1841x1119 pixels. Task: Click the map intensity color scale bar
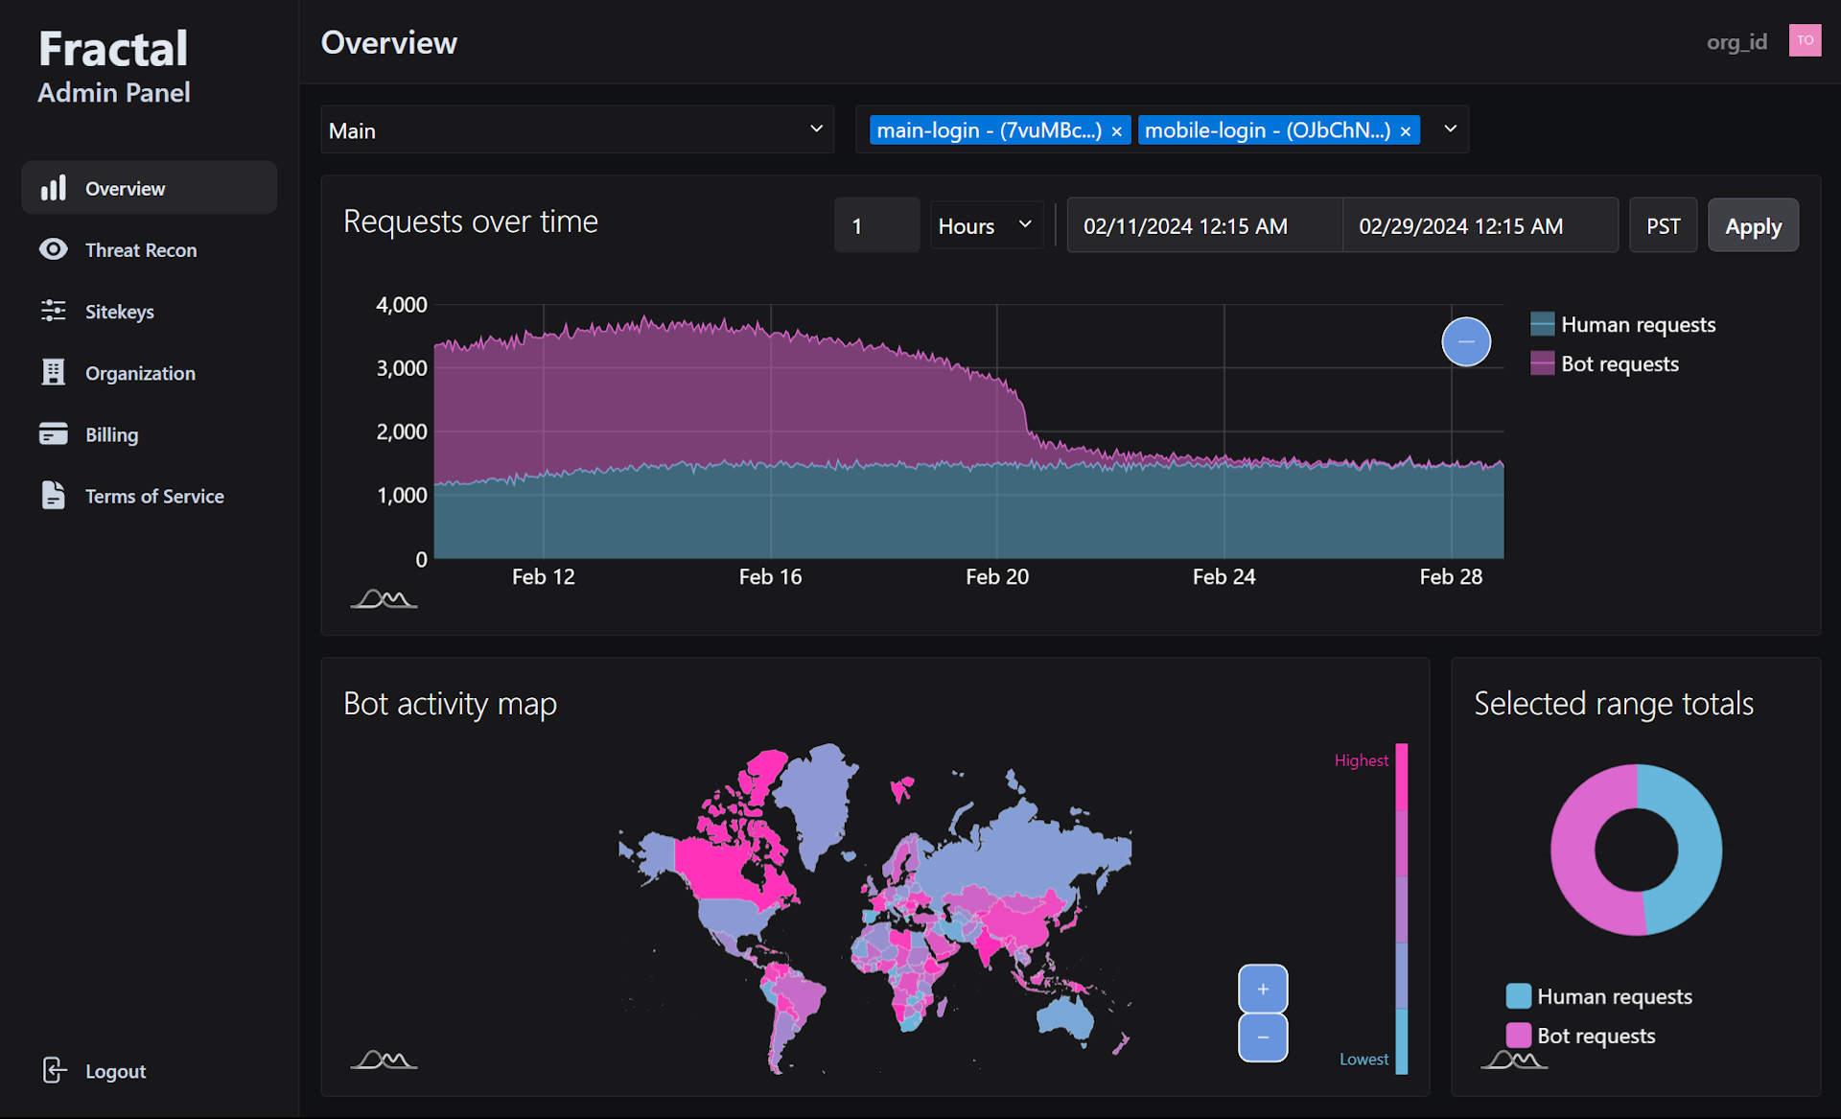pos(1401,908)
